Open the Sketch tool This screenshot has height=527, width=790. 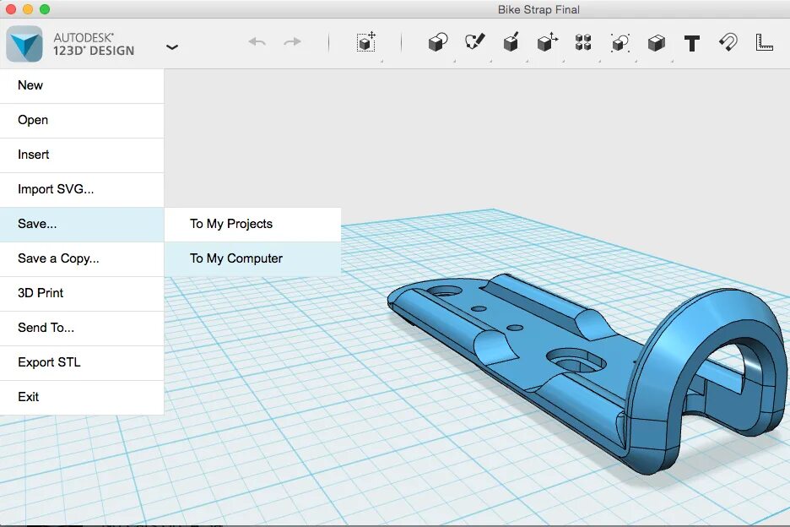pyautogui.click(x=474, y=42)
